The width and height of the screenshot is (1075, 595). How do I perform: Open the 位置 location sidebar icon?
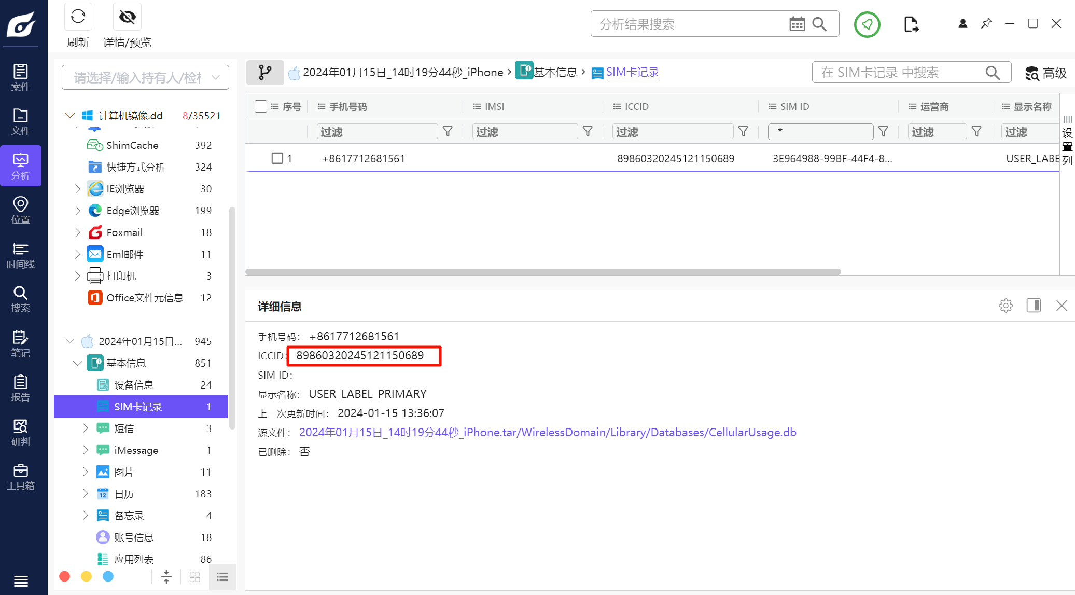[20, 210]
